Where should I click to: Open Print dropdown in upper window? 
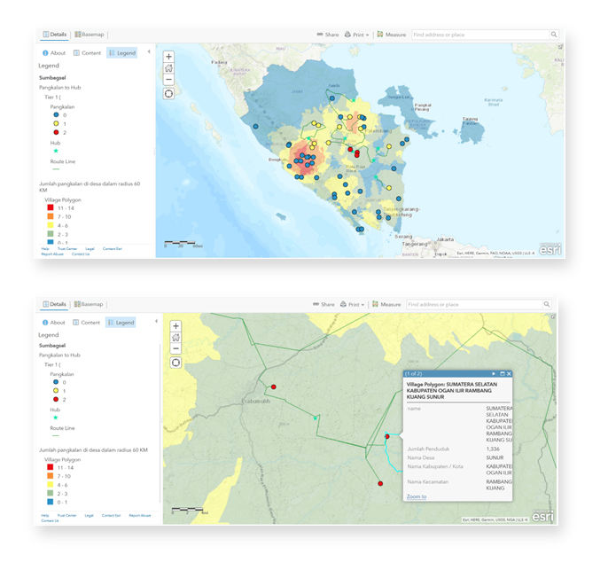(356, 35)
